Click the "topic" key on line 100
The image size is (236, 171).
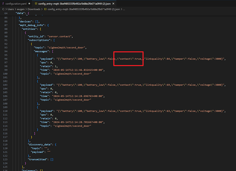tap(45, 74)
